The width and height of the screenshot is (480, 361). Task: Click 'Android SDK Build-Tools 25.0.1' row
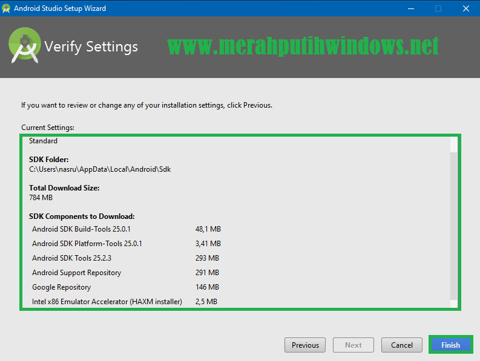tap(127, 229)
